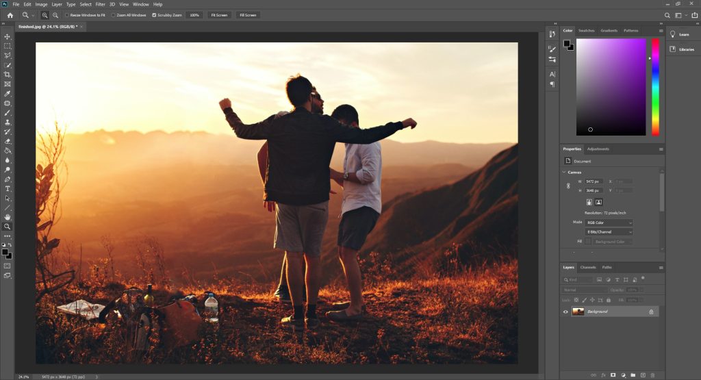Switch to the Channels tab

pos(588,267)
